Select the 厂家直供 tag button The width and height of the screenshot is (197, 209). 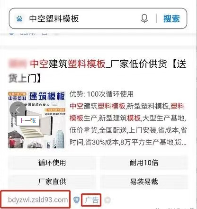click(x=52, y=182)
